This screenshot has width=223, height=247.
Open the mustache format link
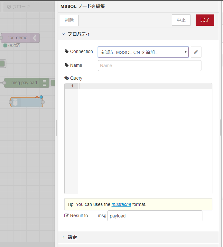point(121,204)
